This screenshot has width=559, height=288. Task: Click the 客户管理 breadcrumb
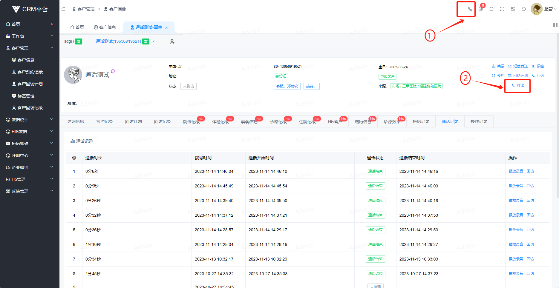pos(83,9)
